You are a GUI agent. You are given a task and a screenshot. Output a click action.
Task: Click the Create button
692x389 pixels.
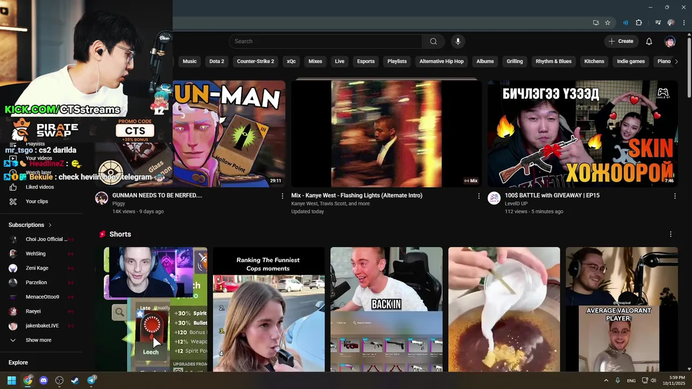[621, 41]
